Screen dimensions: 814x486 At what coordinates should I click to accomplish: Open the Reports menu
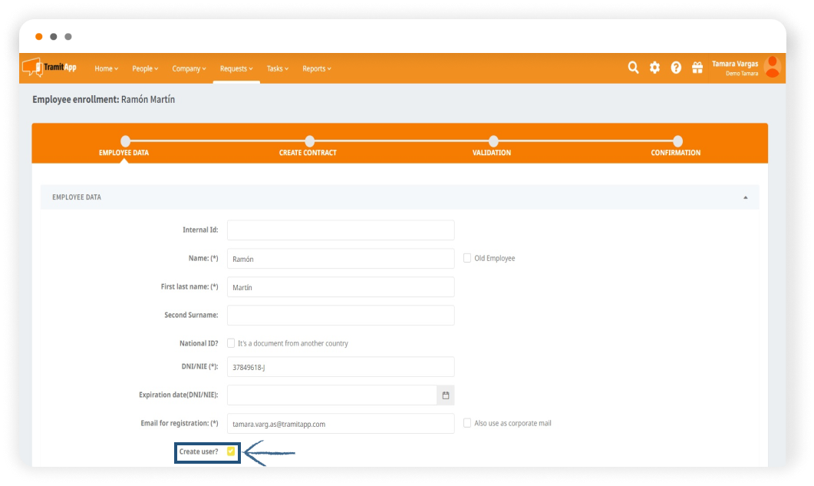pos(316,68)
